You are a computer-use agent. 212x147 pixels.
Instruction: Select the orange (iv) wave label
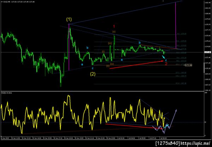coord(112,64)
